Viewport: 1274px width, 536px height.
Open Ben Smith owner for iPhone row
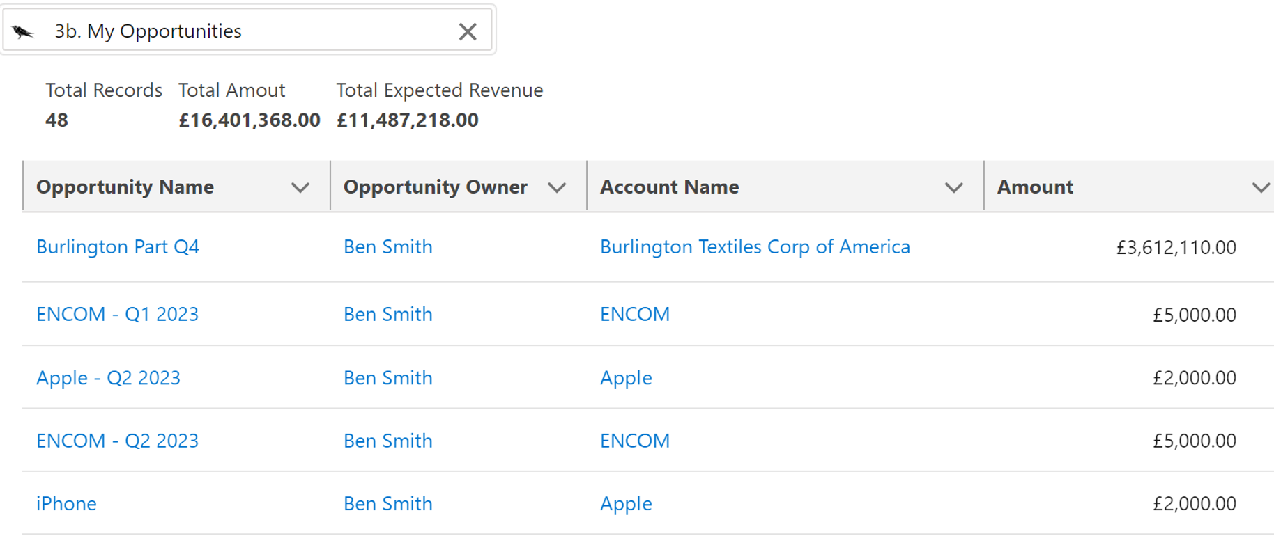coord(387,503)
